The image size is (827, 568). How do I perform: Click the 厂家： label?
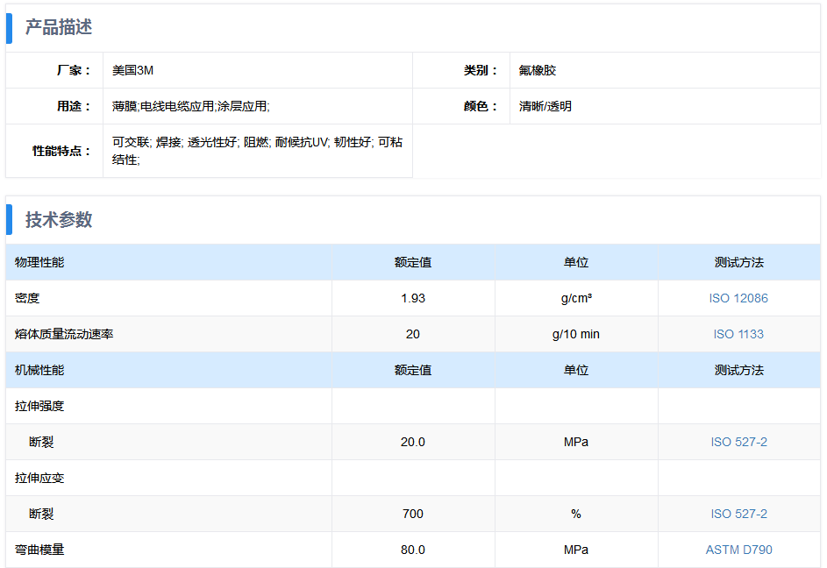coord(74,70)
